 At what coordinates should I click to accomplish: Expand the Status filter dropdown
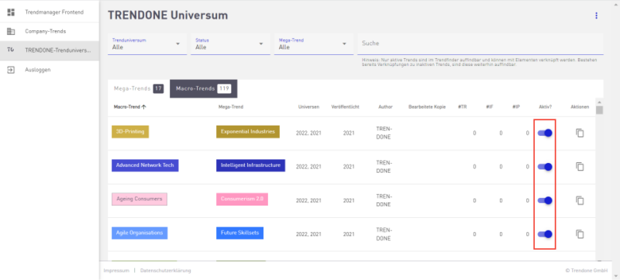click(x=230, y=44)
